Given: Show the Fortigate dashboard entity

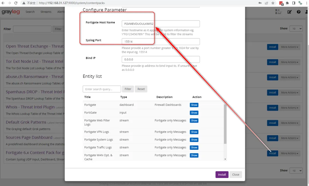Looking at the screenshot, I should click(x=194, y=105).
